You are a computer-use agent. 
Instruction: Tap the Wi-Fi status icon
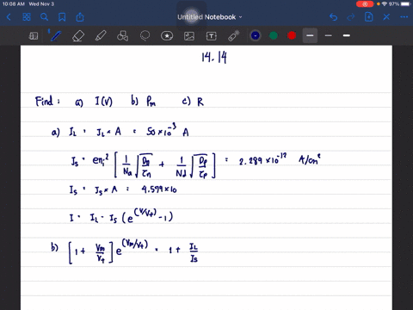[385, 4]
